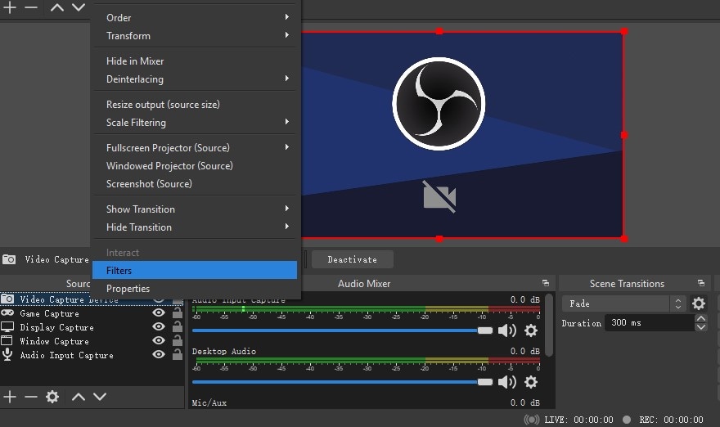Image resolution: width=720 pixels, height=427 pixels.
Task: Click the Deactivate button
Action: click(x=352, y=259)
